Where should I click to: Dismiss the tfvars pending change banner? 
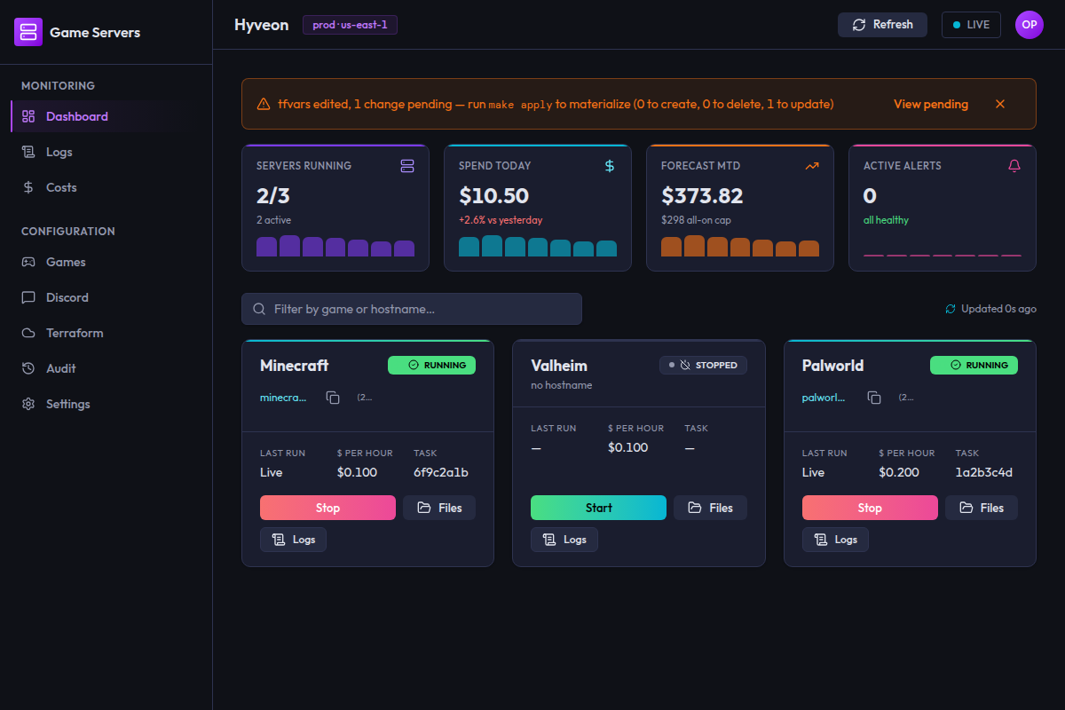click(x=1000, y=104)
